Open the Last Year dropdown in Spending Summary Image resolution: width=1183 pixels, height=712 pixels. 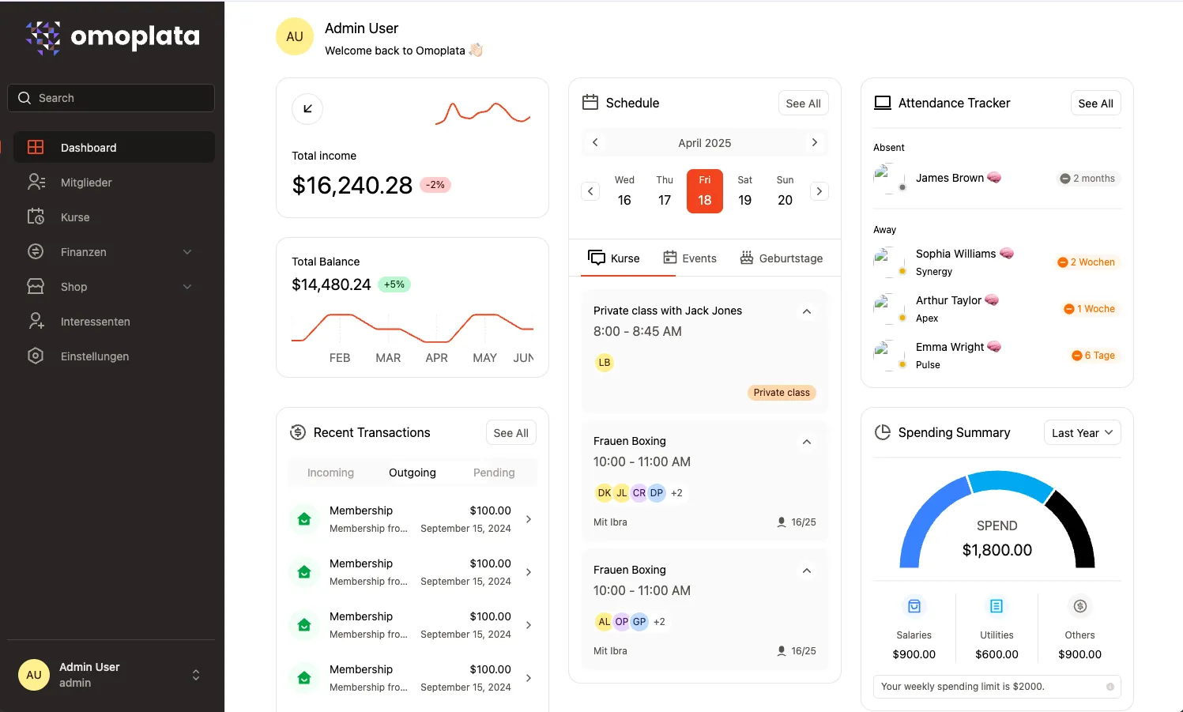click(x=1081, y=432)
